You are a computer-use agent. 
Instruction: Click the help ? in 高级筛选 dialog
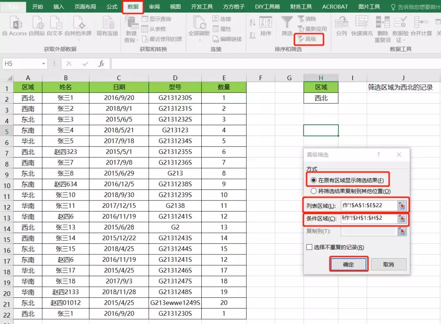378,154
